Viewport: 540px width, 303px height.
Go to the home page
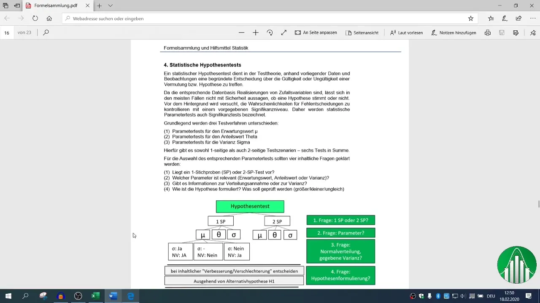(x=49, y=19)
